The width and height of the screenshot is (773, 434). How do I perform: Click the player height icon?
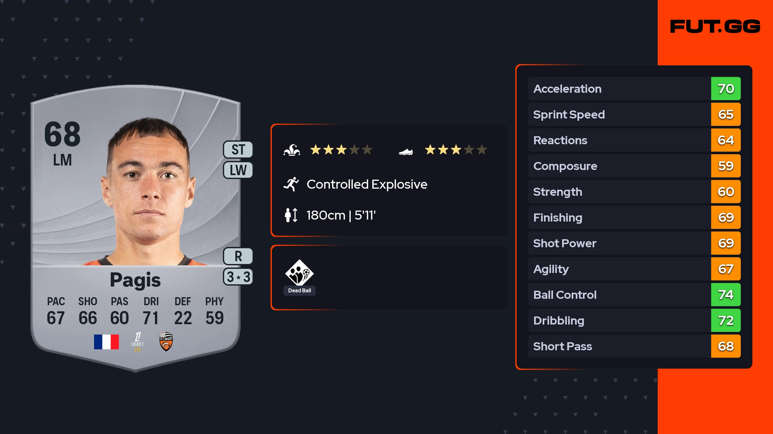(x=291, y=215)
